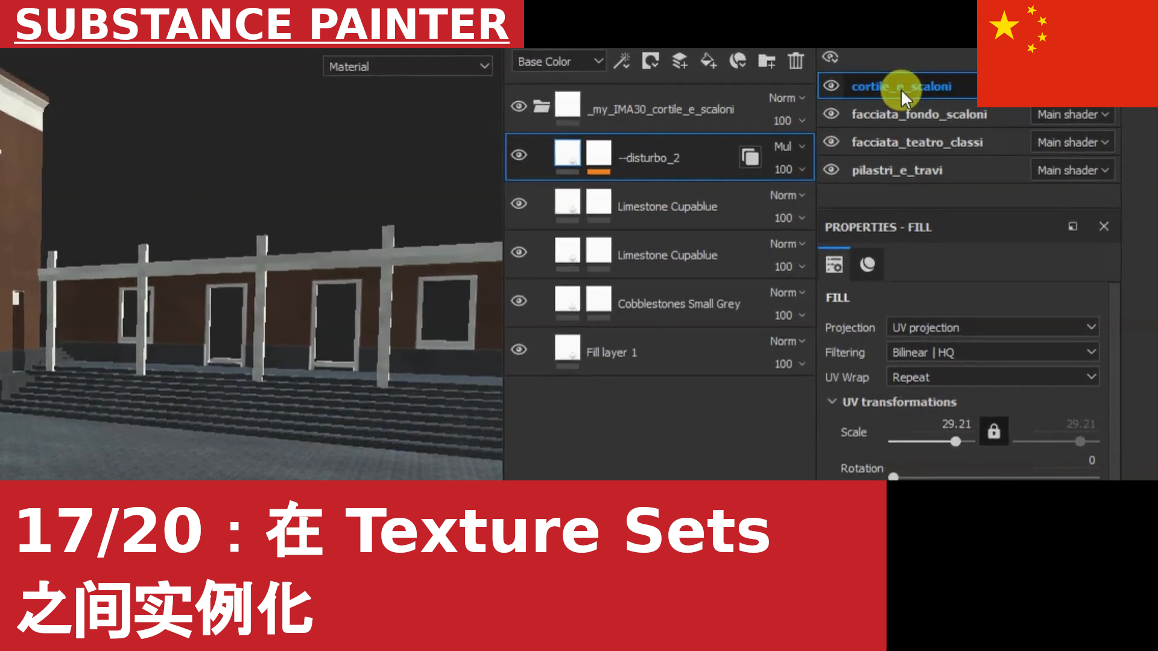Select the Fill layer 1 row
The image size is (1158, 651).
(660, 352)
